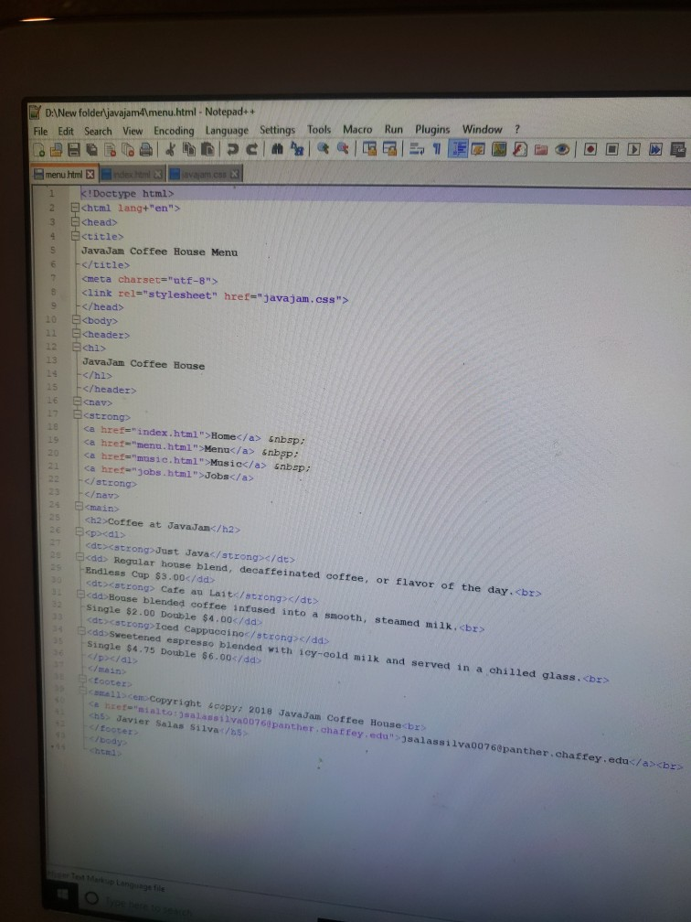Image resolution: width=691 pixels, height=922 pixels.
Task: Click the Close document toolbar icon
Action: (110, 150)
